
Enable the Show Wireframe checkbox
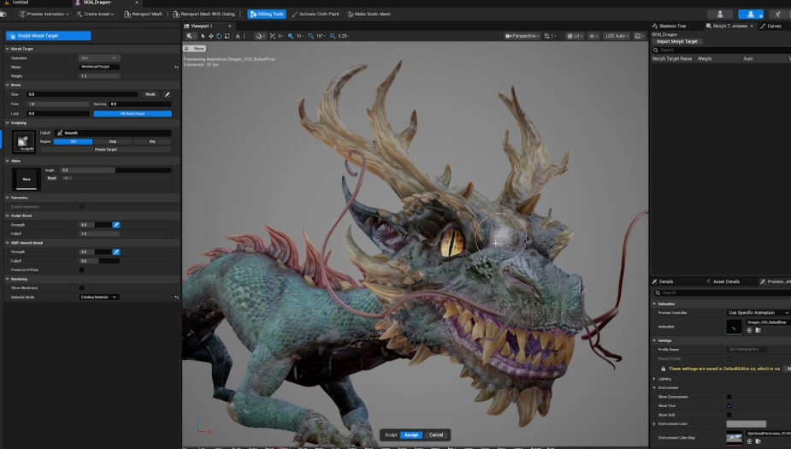(81, 287)
